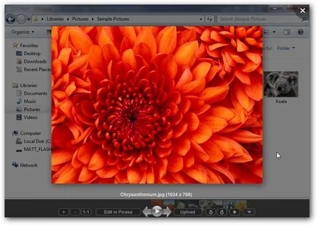This screenshot has height=225, width=317.
Task: Rotate image clockwise
Action: click(x=222, y=212)
